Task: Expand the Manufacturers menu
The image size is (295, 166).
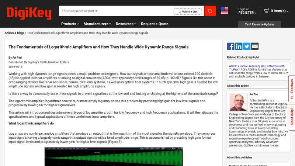Action: 97,24
